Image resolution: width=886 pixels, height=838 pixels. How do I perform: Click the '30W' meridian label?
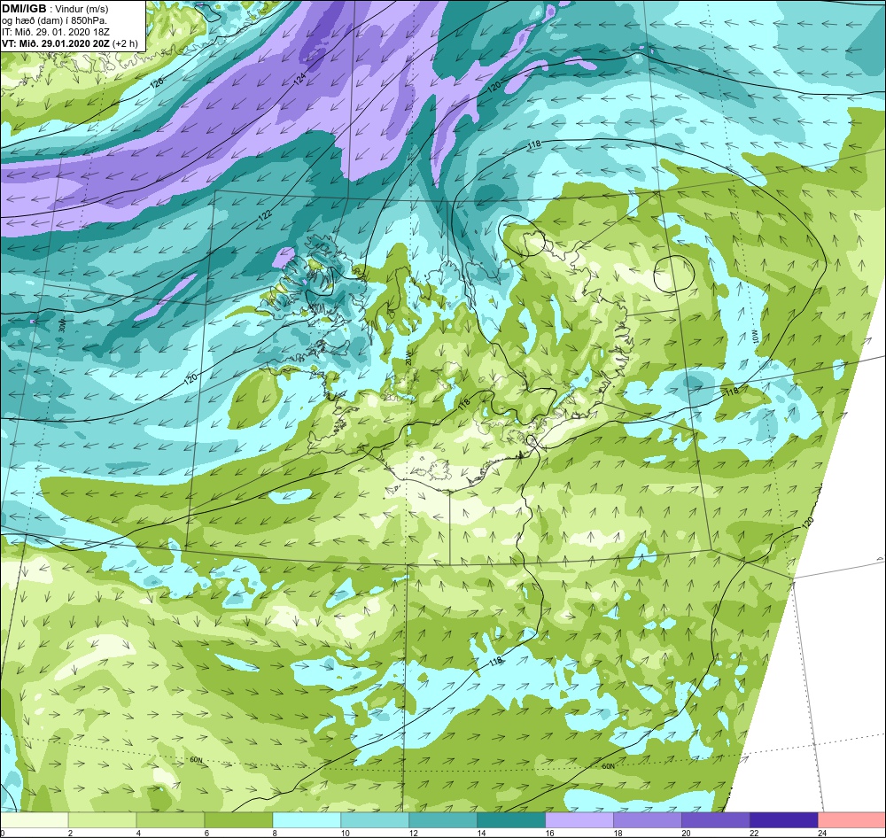pos(62,327)
